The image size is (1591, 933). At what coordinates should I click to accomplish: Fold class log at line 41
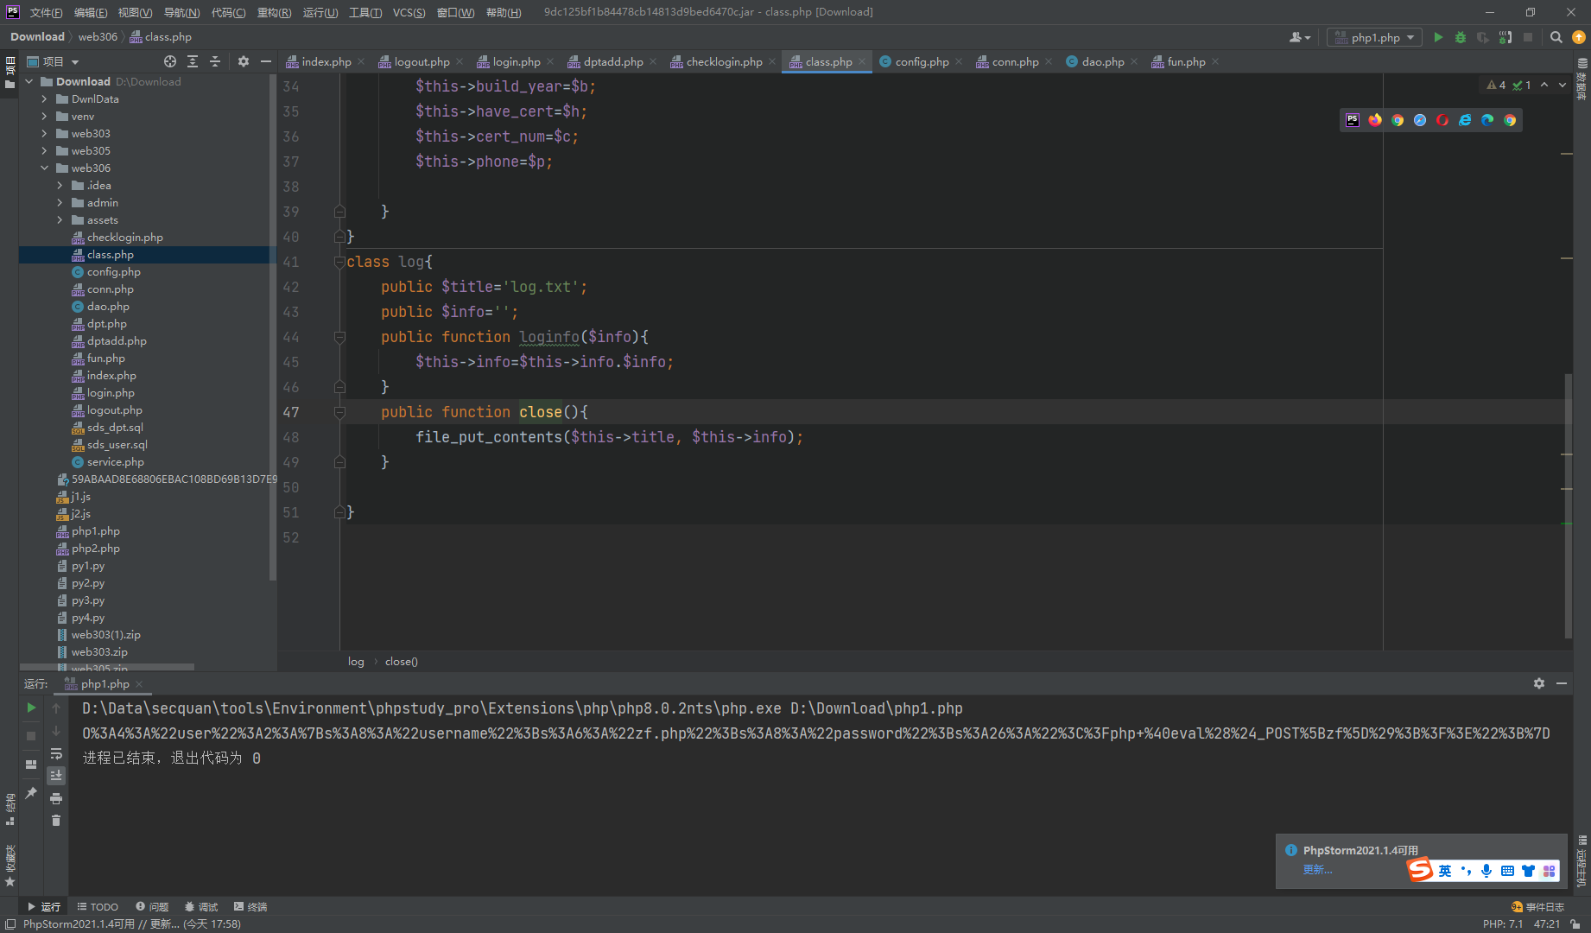point(339,262)
